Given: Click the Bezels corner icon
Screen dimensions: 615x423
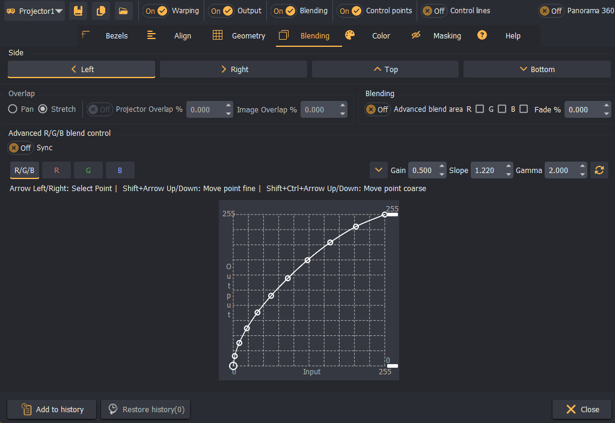Looking at the screenshot, I should [x=85, y=35].
